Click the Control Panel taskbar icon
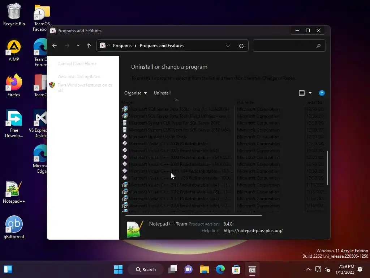 tap(252, 269)
